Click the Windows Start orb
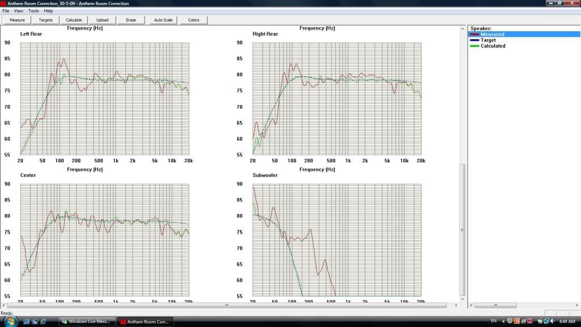 [10, 320]
